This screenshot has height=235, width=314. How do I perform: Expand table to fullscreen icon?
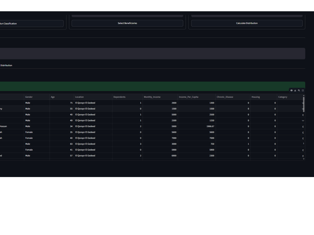(303, 91)
